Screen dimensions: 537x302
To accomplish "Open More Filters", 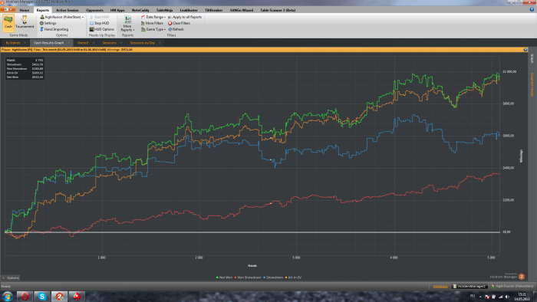I will (152, 23).
